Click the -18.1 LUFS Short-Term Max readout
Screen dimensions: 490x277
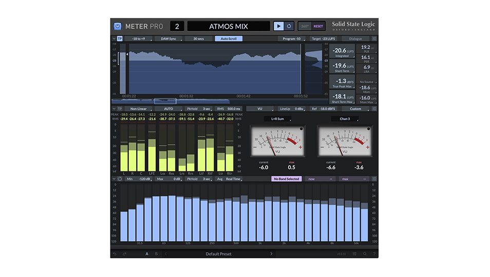(x=342, y=97)
